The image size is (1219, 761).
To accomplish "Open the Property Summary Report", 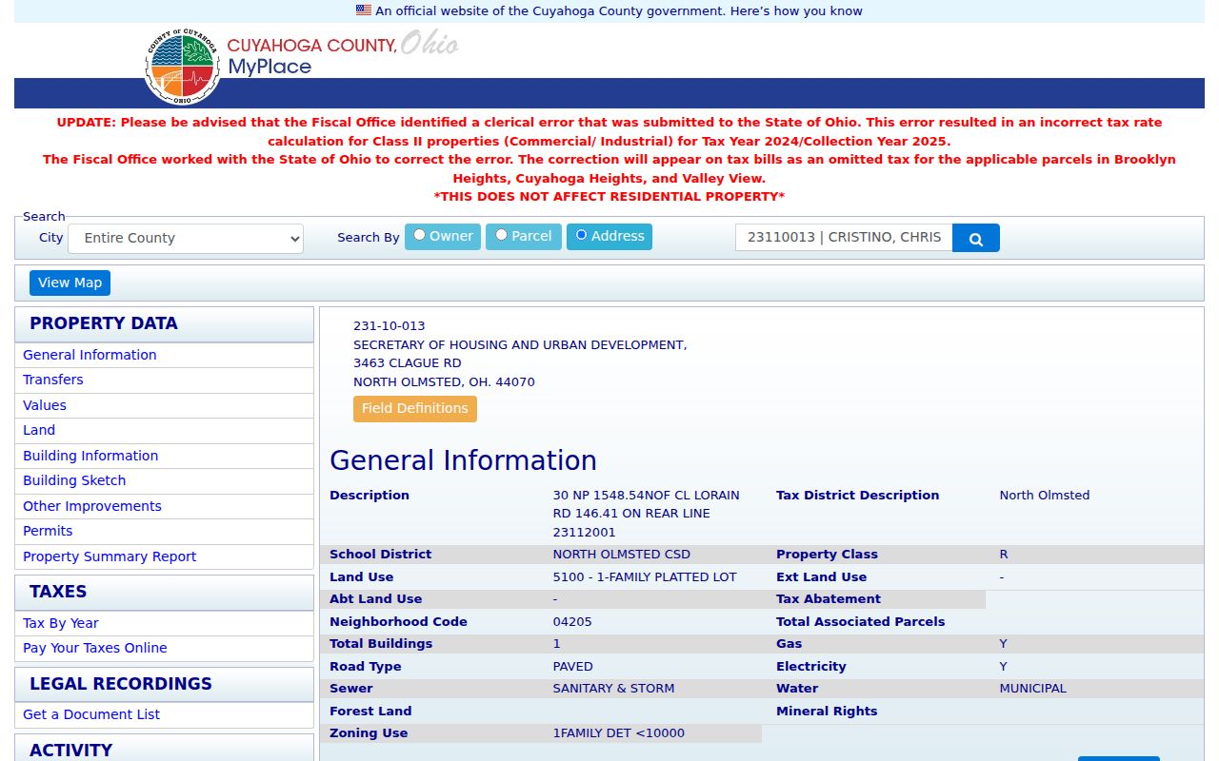I will pyautogui.click(x=110, y=556).
